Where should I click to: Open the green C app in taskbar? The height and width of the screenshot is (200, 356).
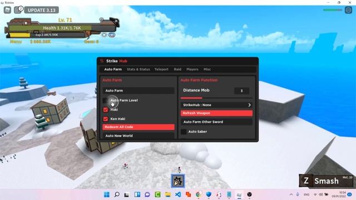(157, 194)
